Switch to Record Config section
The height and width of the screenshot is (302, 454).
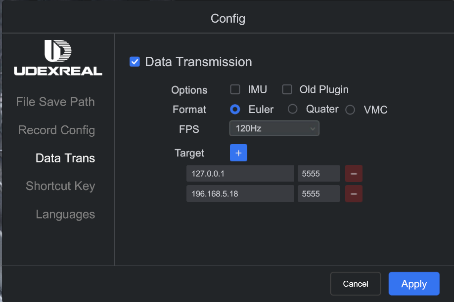[x=56, y=130]
